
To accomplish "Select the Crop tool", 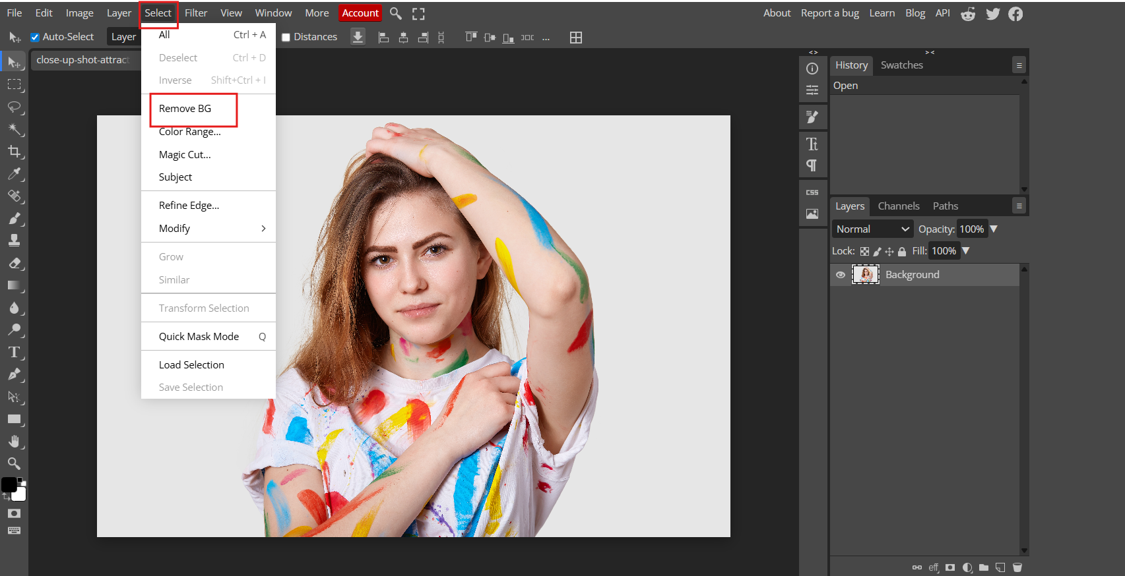I will point(14,152).
